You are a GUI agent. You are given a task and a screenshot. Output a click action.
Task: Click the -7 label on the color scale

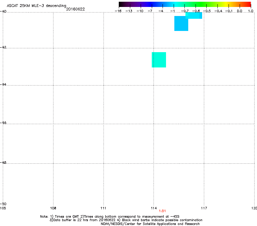150,11
